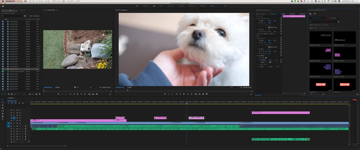
Task: Open the エフェクト panel tab beside Project
Action: (22, 10)
